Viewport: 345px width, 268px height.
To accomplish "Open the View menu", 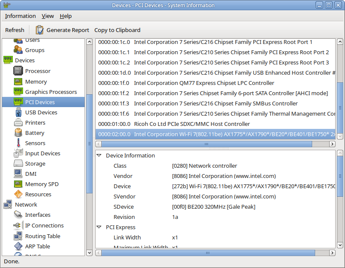I will pos(48,16).
